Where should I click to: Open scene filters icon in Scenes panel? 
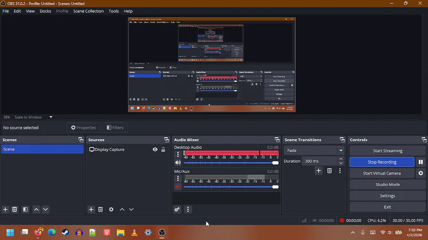[25, 209]
